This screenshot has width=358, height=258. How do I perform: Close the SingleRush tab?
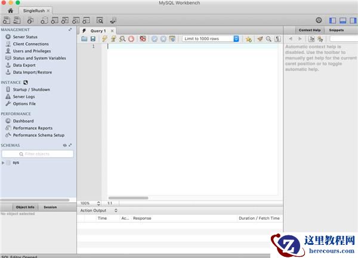(x=48, y=11)
